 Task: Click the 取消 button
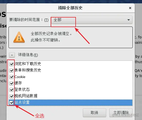pos(94,113)
